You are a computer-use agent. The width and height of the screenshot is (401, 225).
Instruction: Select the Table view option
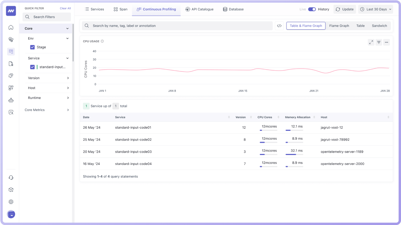[x=361, y=26]
